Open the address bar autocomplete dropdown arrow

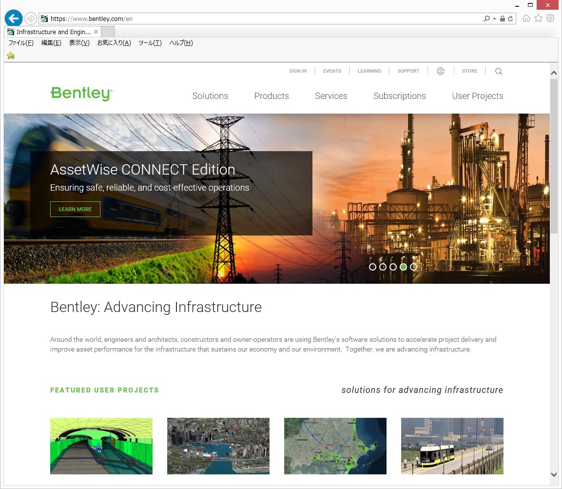coord(495,19)
